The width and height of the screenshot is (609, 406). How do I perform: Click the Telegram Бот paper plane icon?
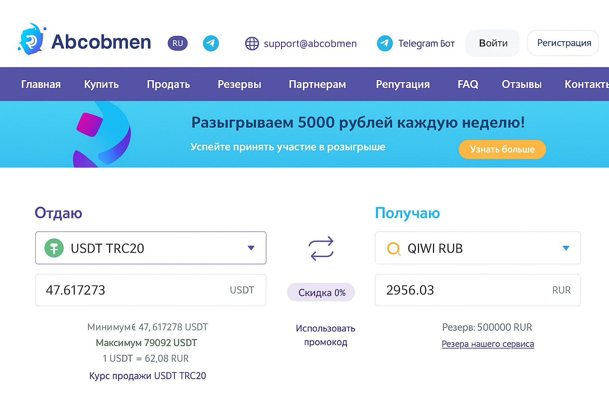(x=384, y=43)
